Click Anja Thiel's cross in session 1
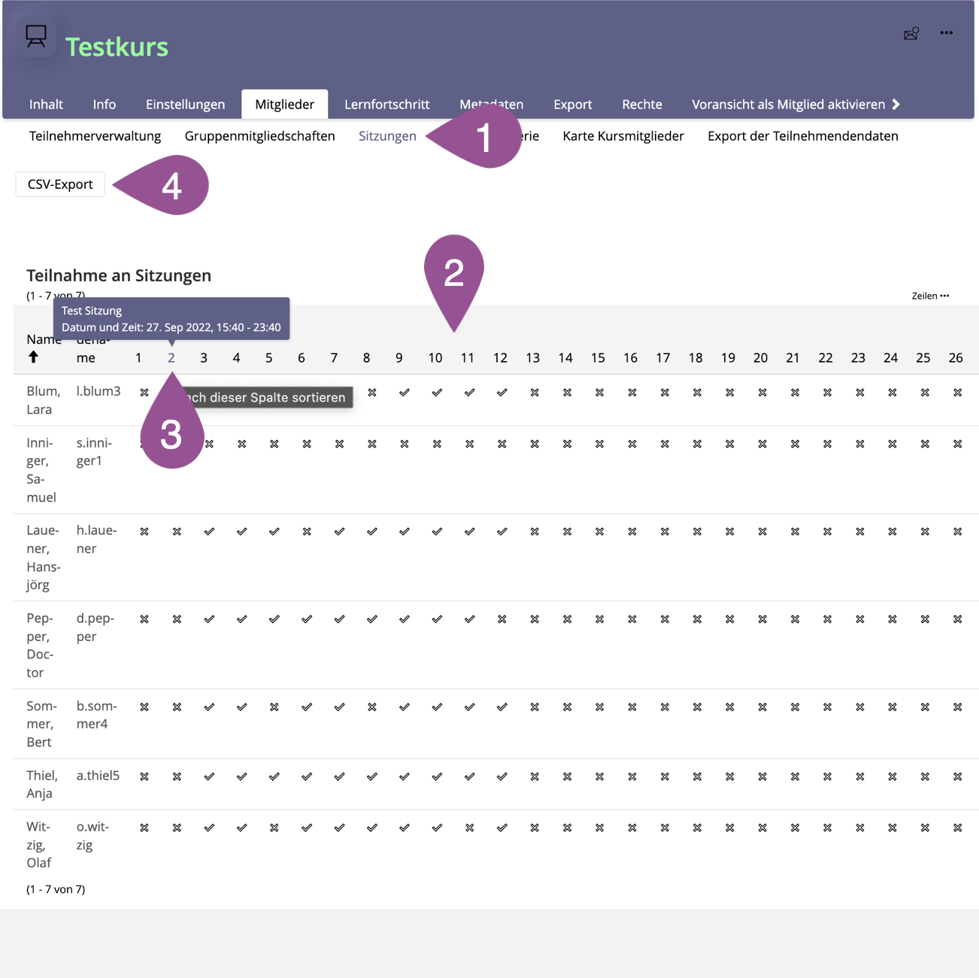The width and height of the screenshot is (979, 978). (144, 777)
